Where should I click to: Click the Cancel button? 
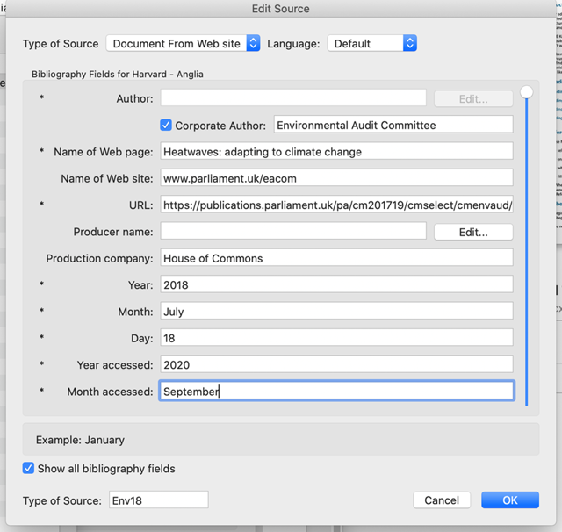coord(442,500)
